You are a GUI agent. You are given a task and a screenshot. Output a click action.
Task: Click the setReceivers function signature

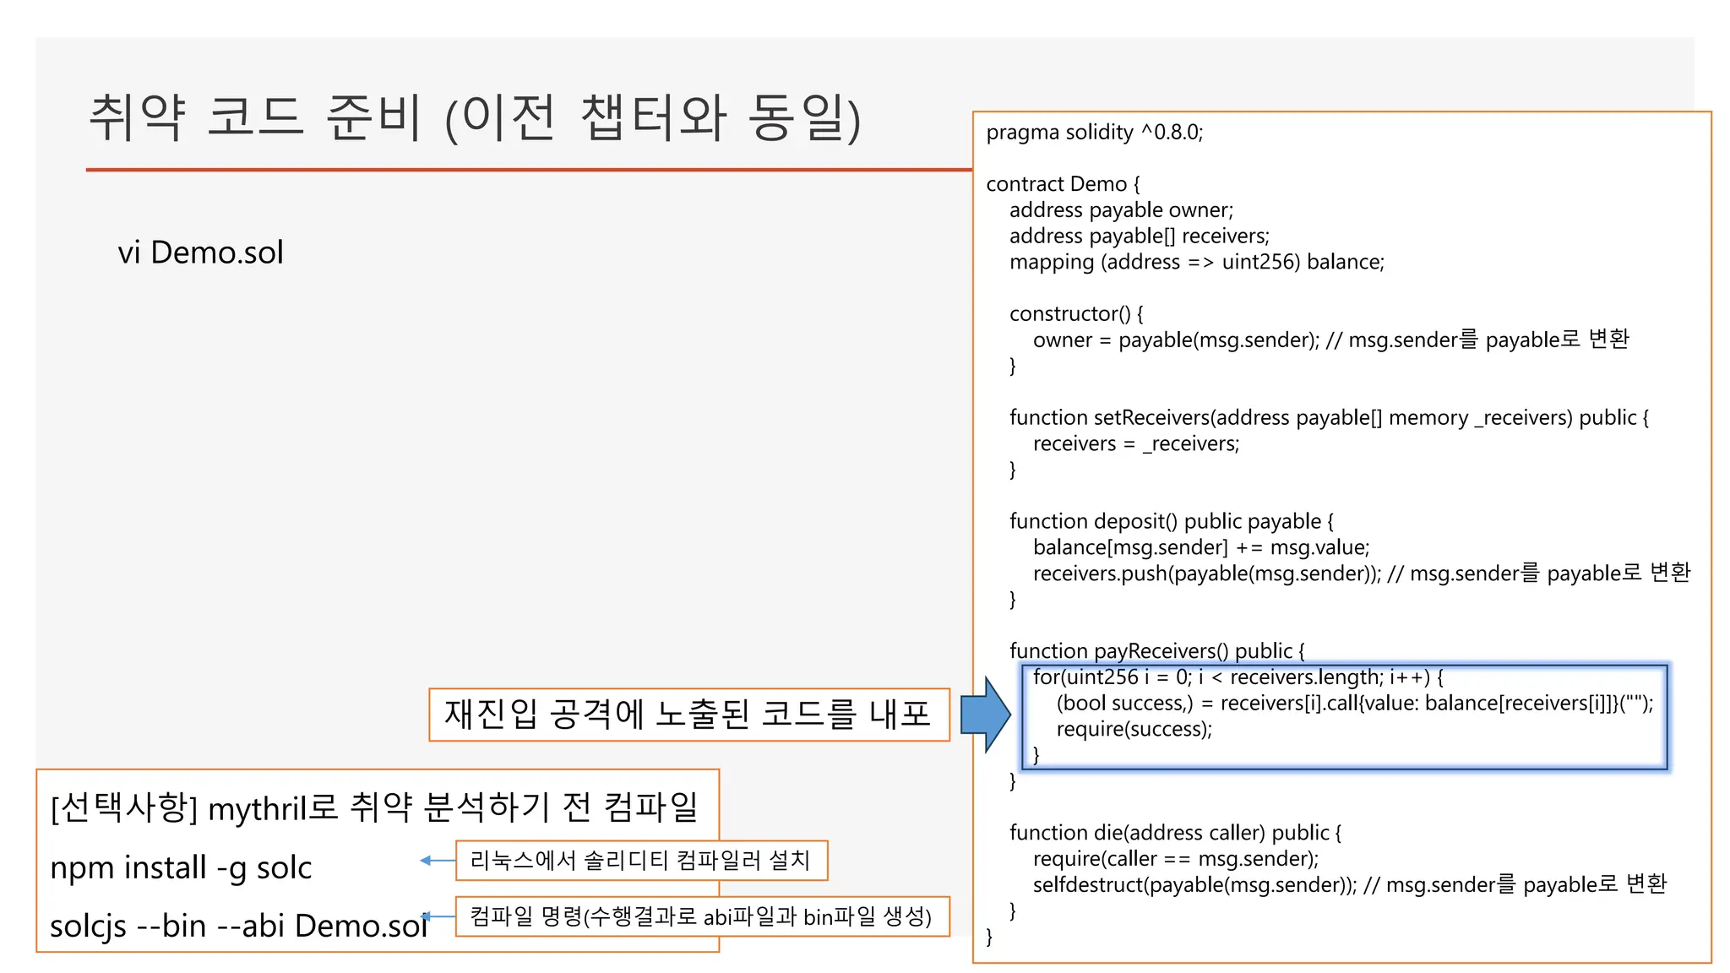(1328, 417)
